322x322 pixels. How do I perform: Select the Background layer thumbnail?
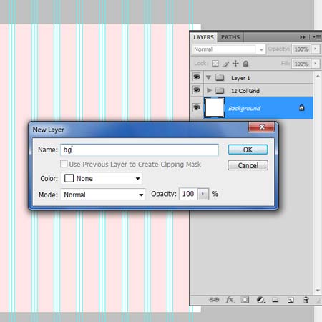pos(214,108)
